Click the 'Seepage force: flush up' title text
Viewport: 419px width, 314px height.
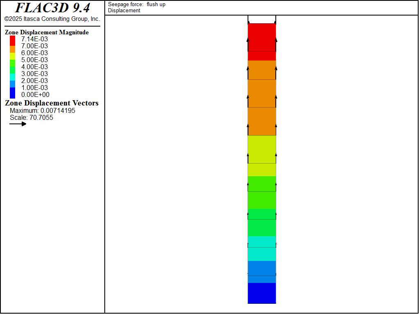pos(137,4)
